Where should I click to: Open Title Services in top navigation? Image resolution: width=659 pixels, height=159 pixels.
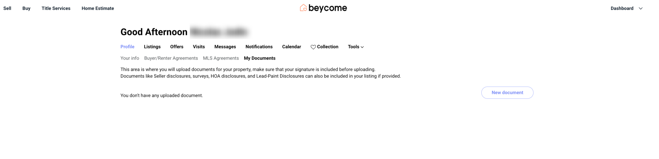pyautogui.click(x=56, y=8)
